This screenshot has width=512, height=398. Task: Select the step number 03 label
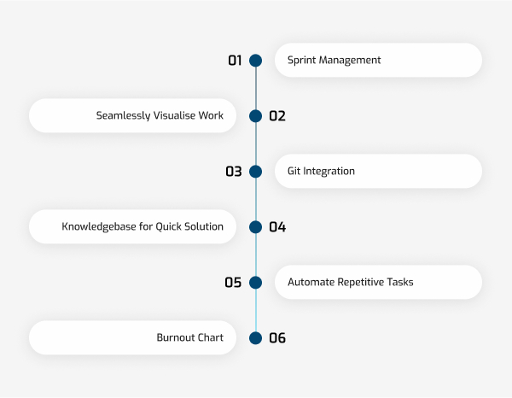(234, 172)
